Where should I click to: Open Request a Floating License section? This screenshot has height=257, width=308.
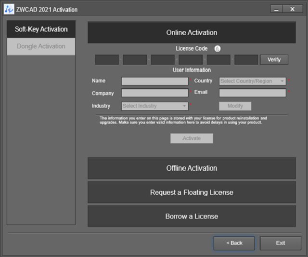tap(192, 192)
